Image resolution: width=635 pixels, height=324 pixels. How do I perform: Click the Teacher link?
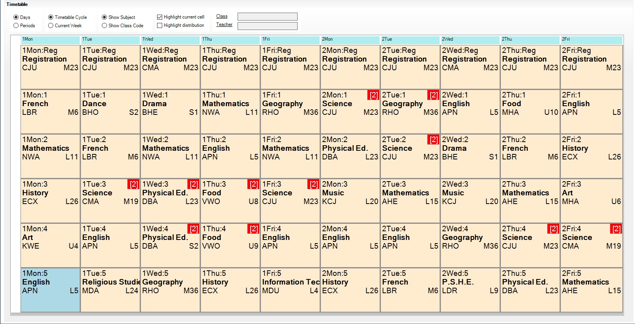224,25
